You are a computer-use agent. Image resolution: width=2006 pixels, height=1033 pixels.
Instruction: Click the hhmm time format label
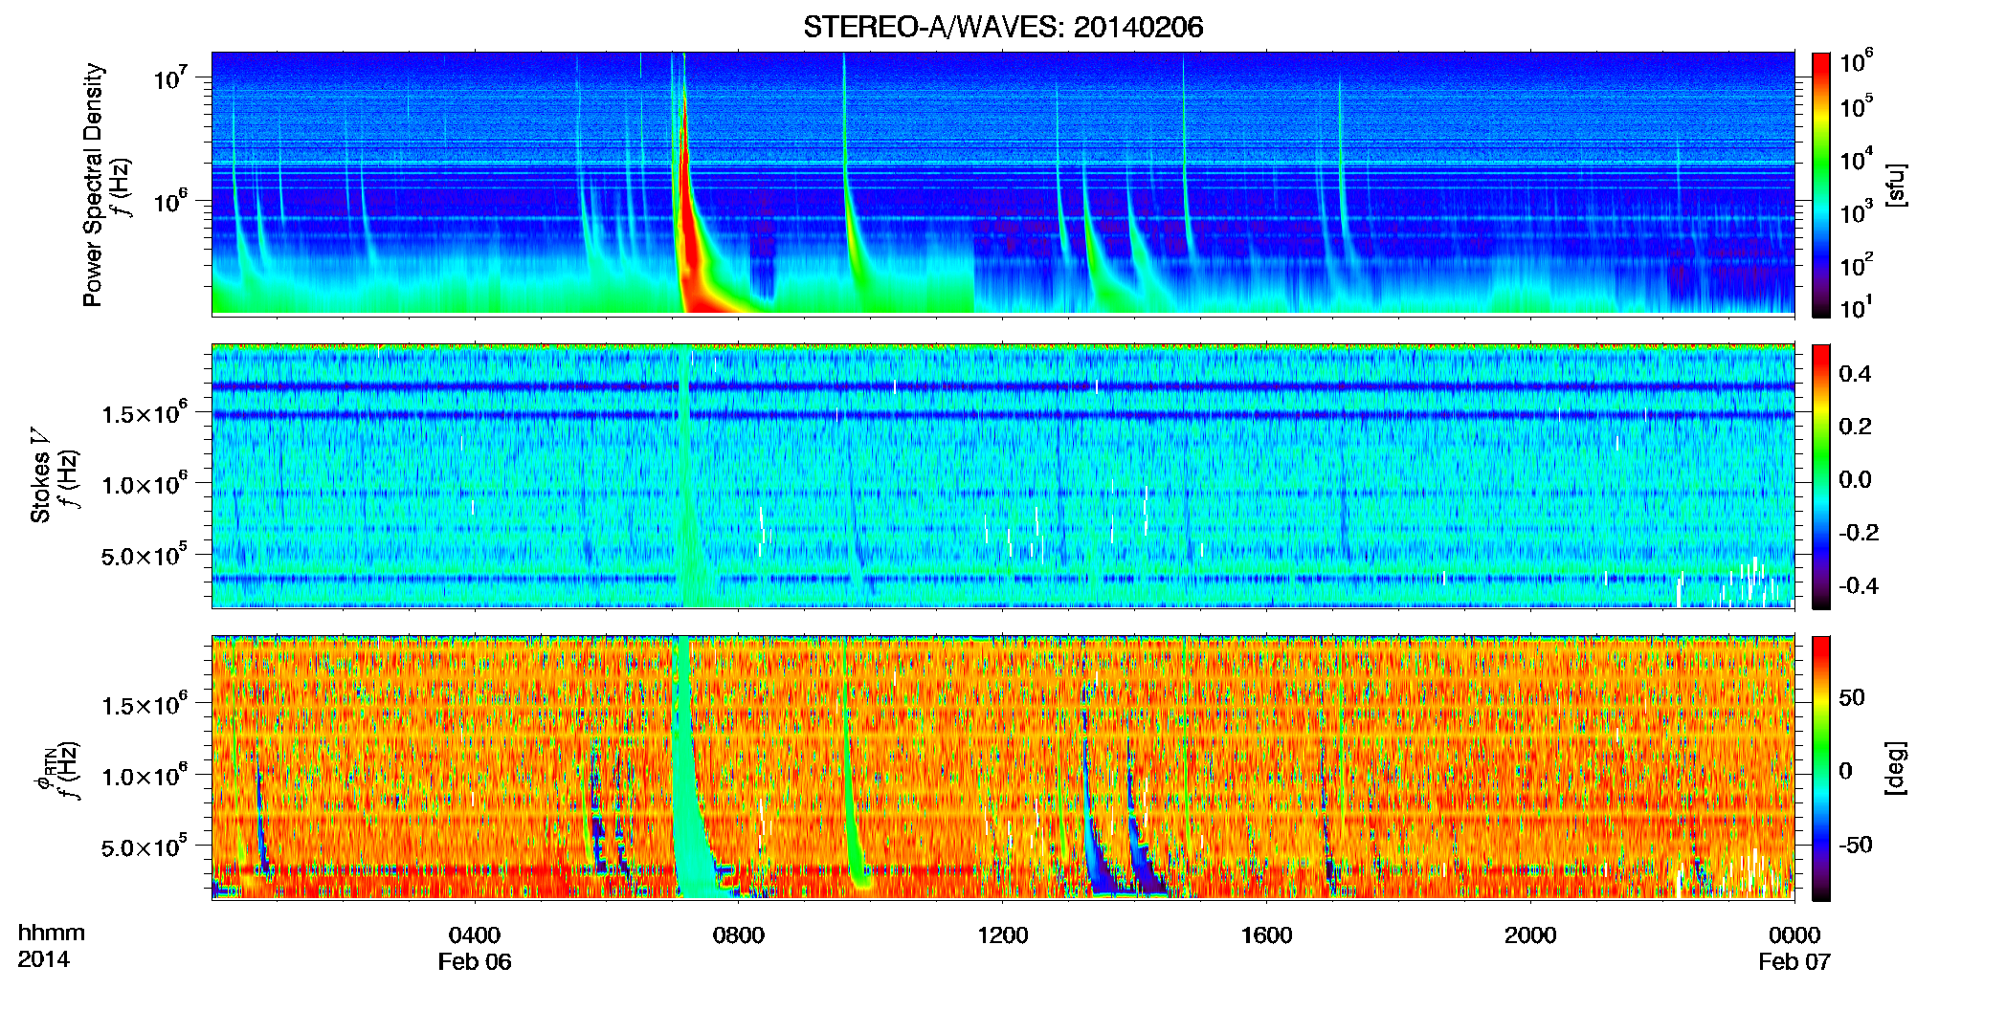[52, 934]
